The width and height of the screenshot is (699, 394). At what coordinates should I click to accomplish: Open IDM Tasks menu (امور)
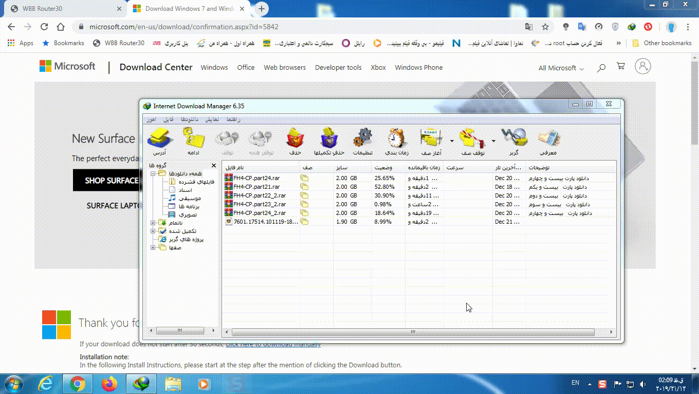151,120
